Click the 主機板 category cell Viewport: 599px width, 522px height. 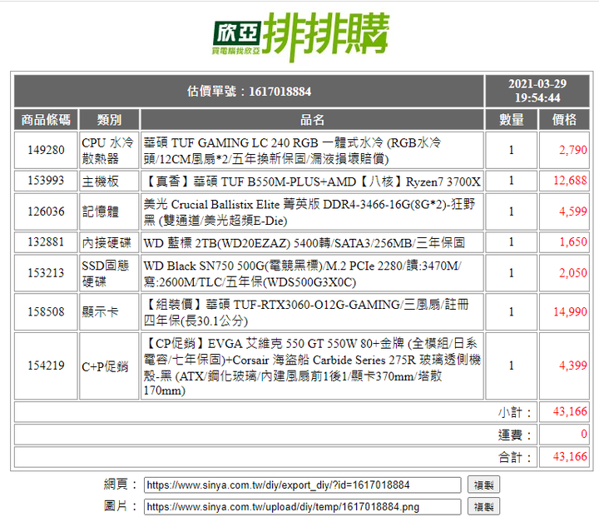[x=109, y=181]
